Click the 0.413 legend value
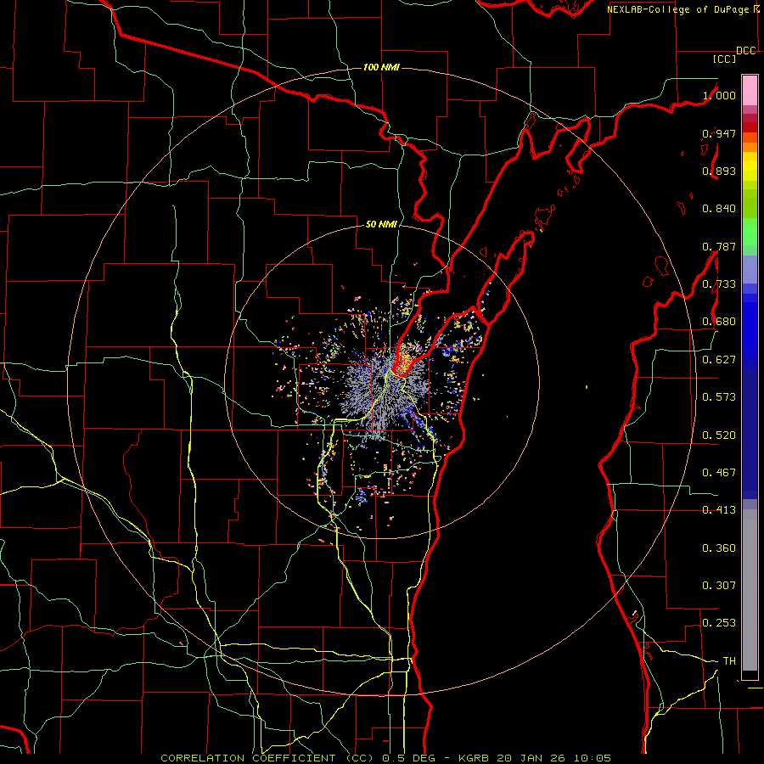 coord(719,510)
